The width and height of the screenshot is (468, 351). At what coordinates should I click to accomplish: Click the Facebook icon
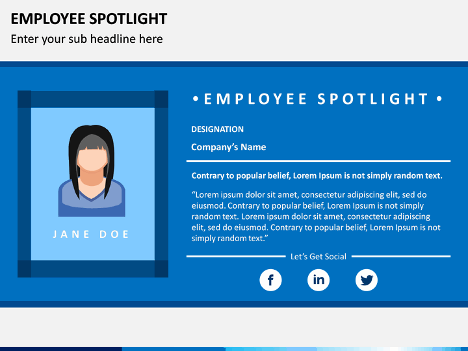pyautogui.click(x=270, y=280)
